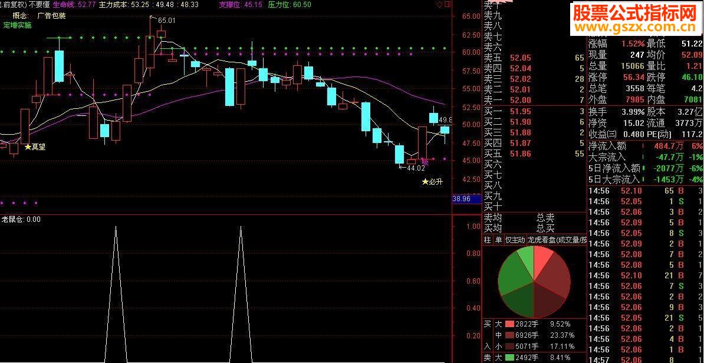Click the 5日大宗流入 value -1453万

(669, 179)
